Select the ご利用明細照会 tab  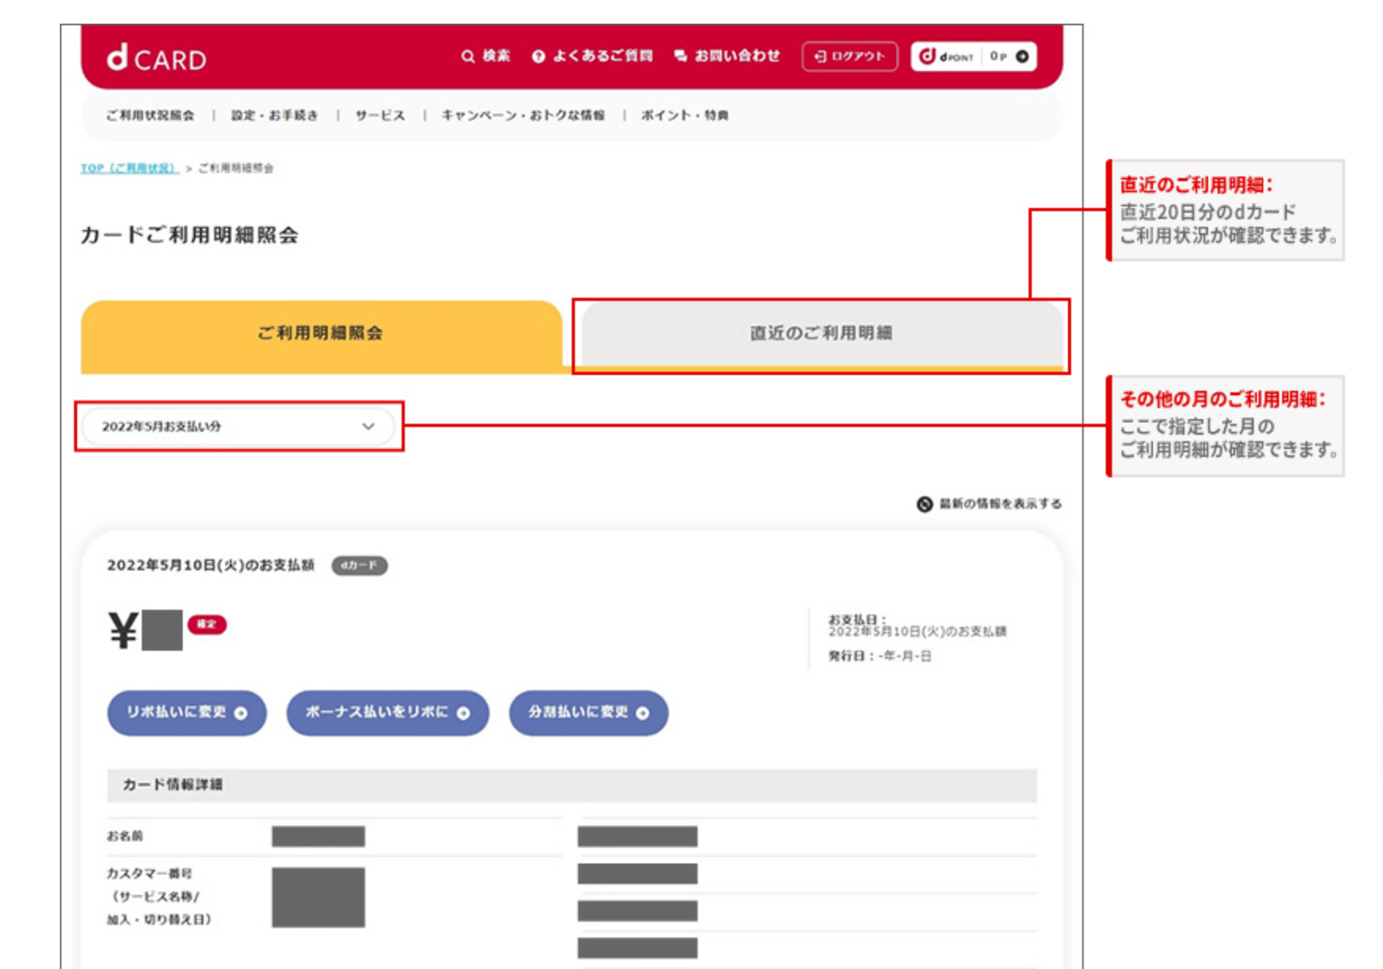(321, 333)
